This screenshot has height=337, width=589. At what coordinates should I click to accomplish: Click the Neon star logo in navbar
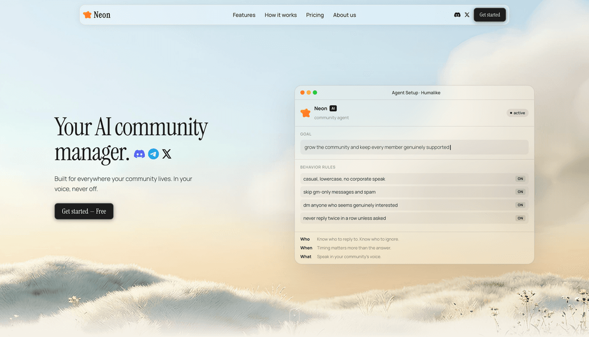pyautogui.click(x=87, y=15)
